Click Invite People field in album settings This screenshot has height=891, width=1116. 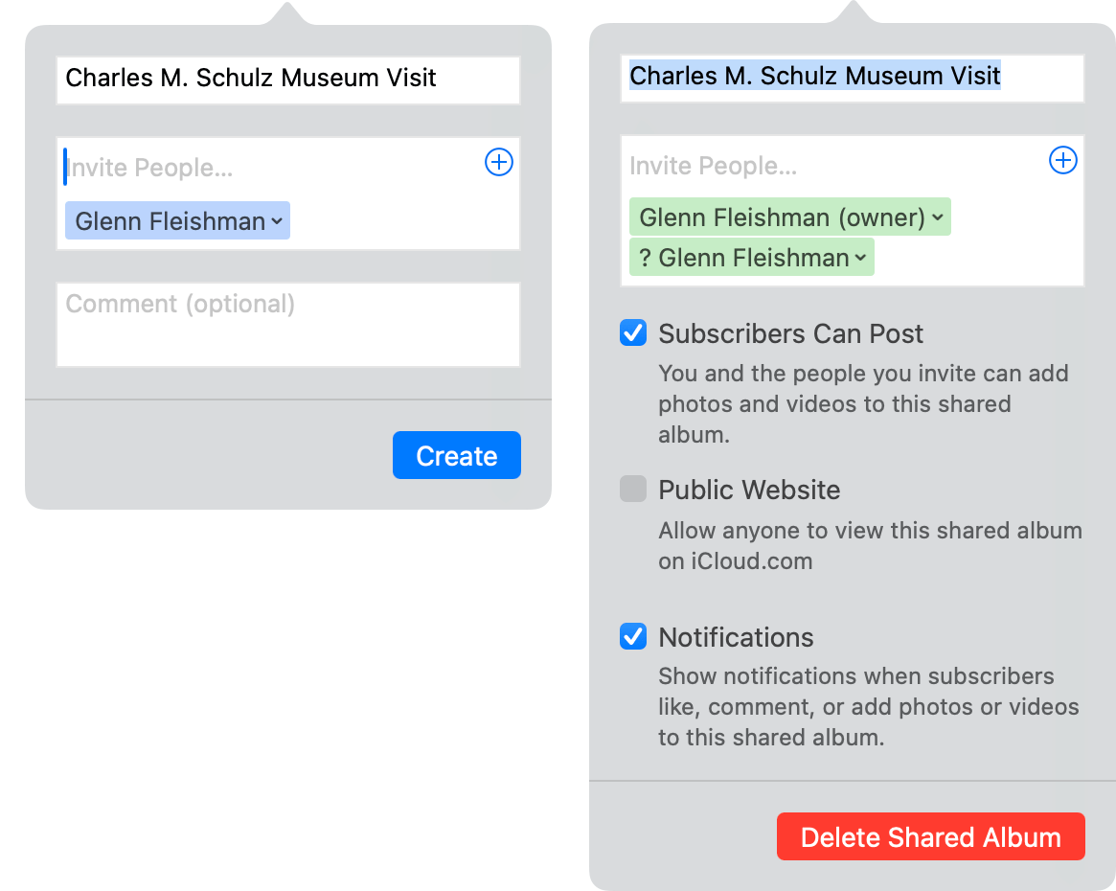pos(824,166)
